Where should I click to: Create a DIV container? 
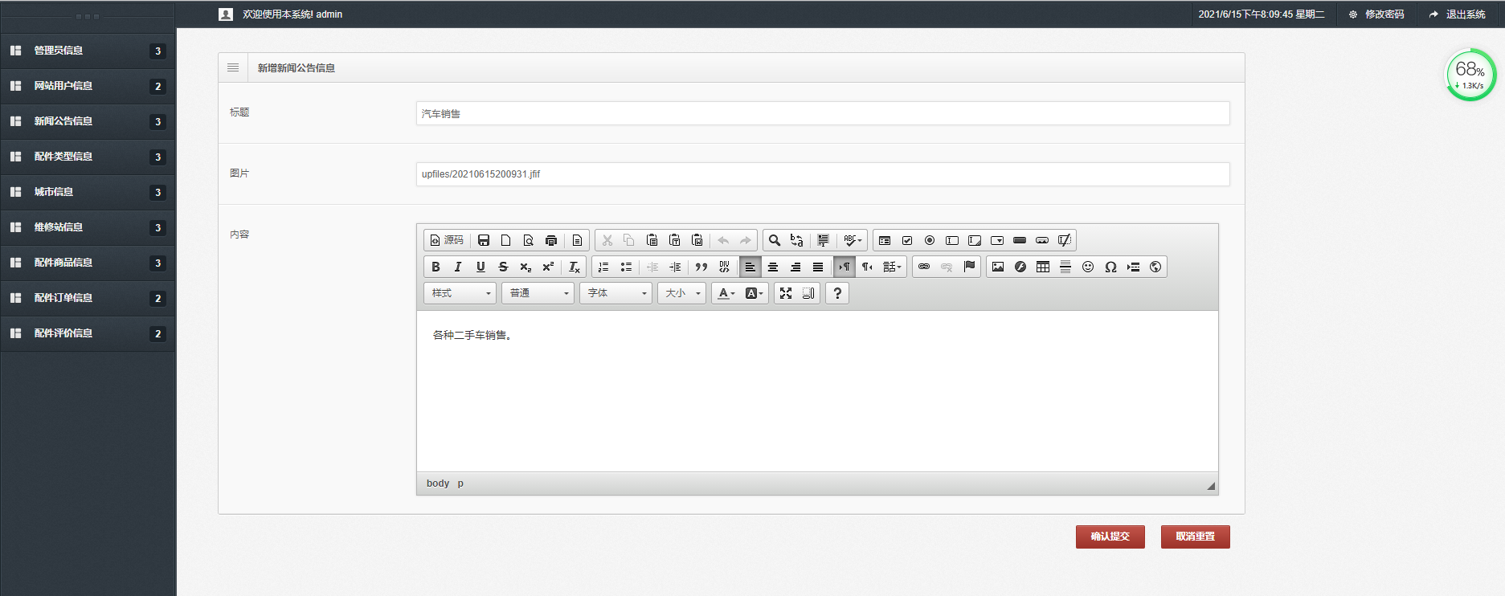[x=724, y=267]
